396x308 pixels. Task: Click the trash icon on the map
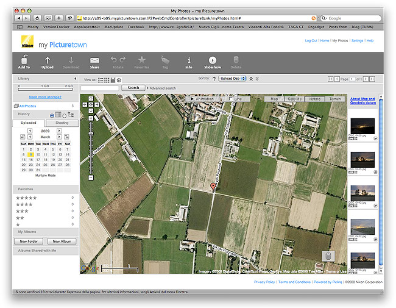coord(328,256)
